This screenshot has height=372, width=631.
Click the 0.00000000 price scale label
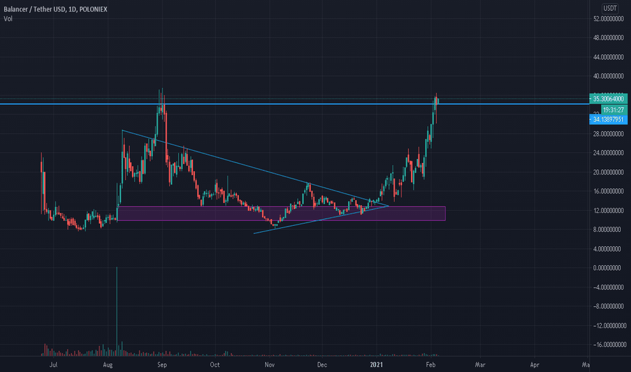pos(608,268)
